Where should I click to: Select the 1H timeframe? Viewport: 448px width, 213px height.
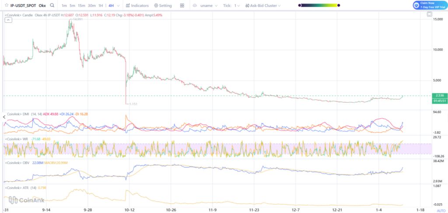tap(101, 5)
